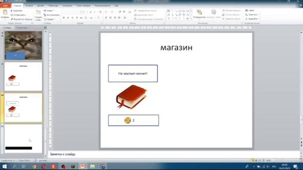
Task: Start Slide Show from status bar icon
Action: pos(263,161)
